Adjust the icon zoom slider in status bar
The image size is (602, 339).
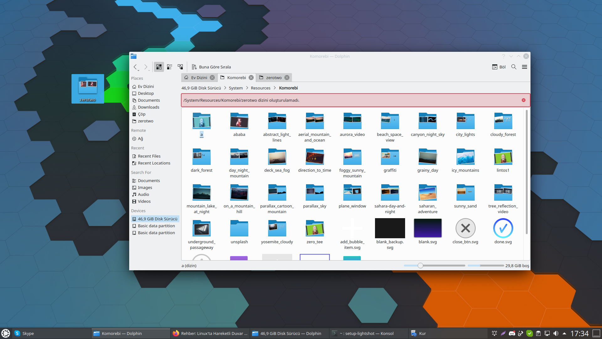coord(420,266)
